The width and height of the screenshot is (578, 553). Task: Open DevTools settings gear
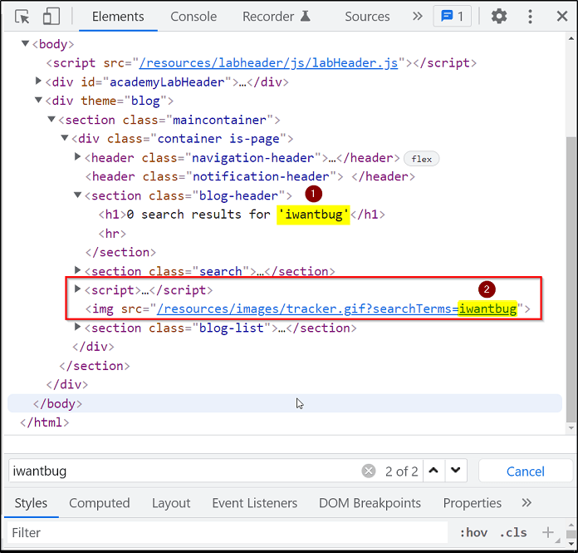pos(499,17)
